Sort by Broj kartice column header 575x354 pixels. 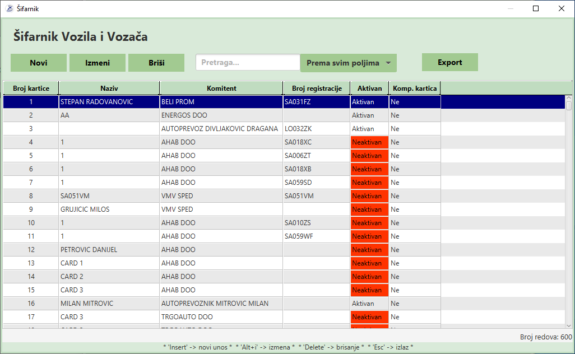click(x=31, y=88)
